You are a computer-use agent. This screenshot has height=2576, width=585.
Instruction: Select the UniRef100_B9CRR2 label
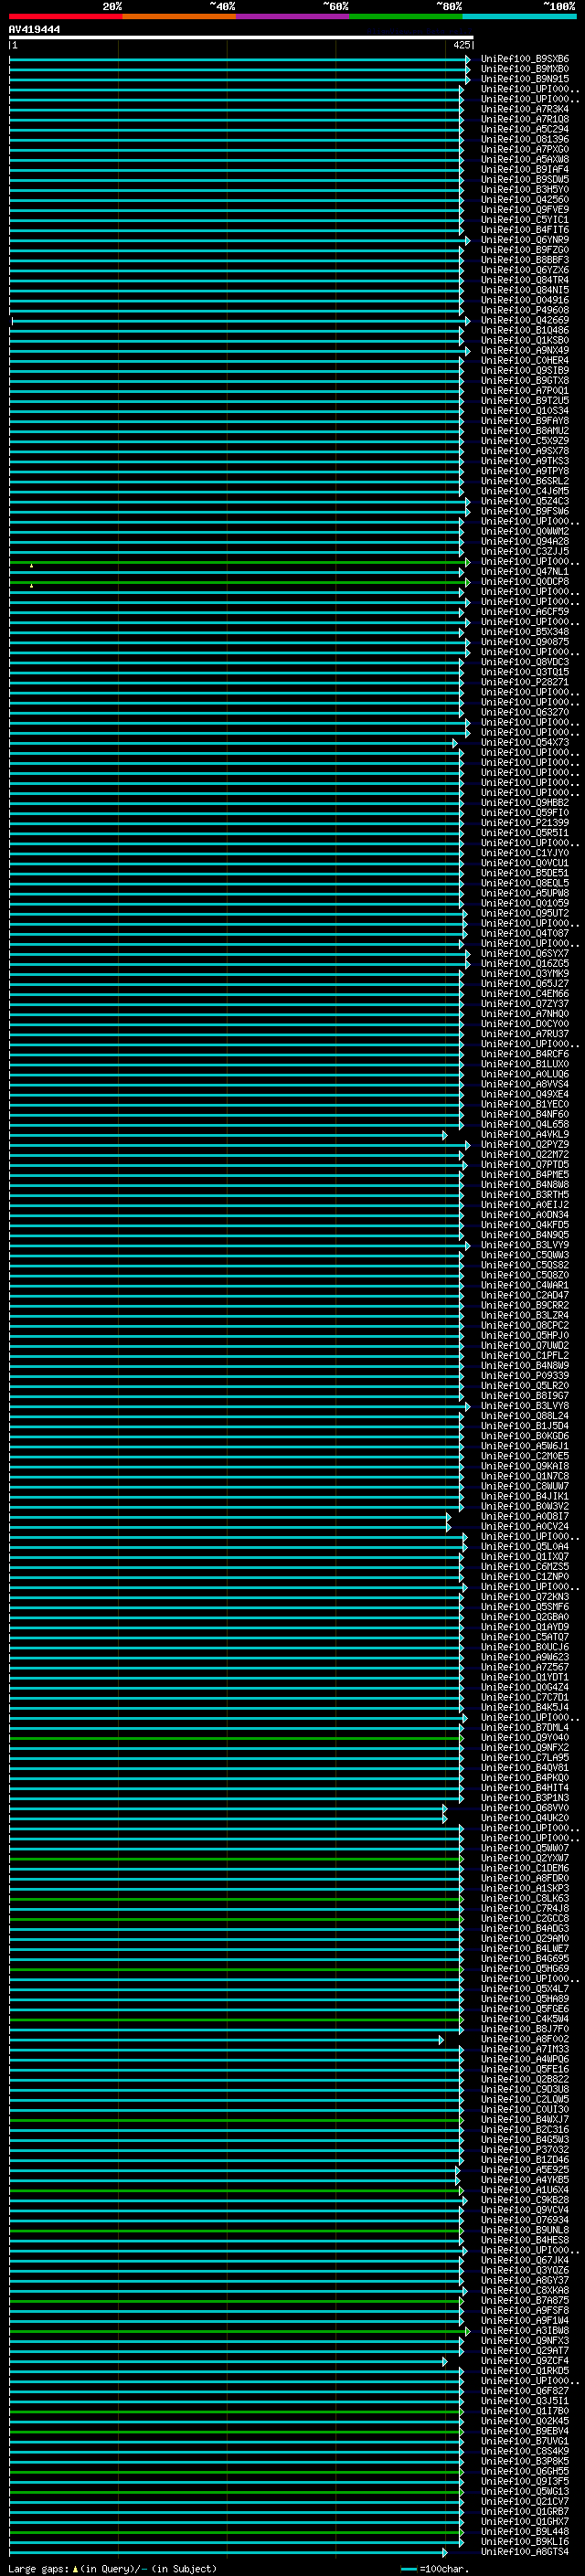pyautogui.click(x=525, y=1306)
